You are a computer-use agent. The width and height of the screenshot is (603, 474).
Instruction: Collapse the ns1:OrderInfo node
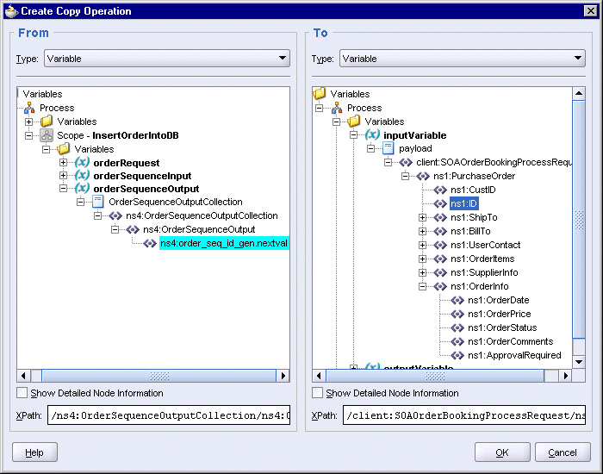[x=423, y=287]
